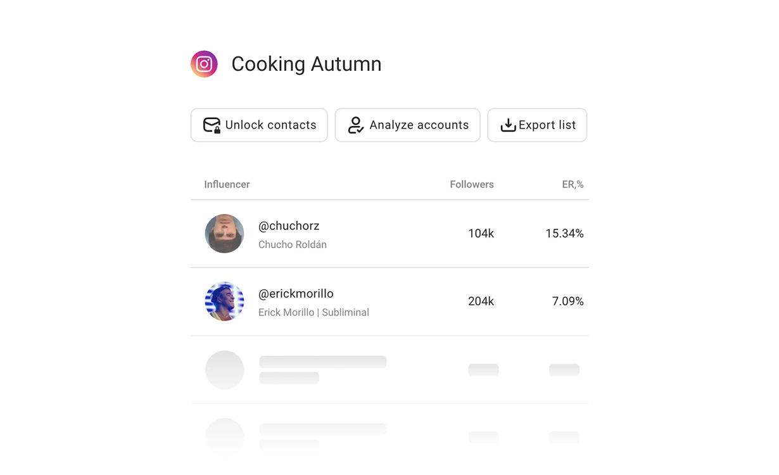Sort by the Influencer column header

[227, 184]
